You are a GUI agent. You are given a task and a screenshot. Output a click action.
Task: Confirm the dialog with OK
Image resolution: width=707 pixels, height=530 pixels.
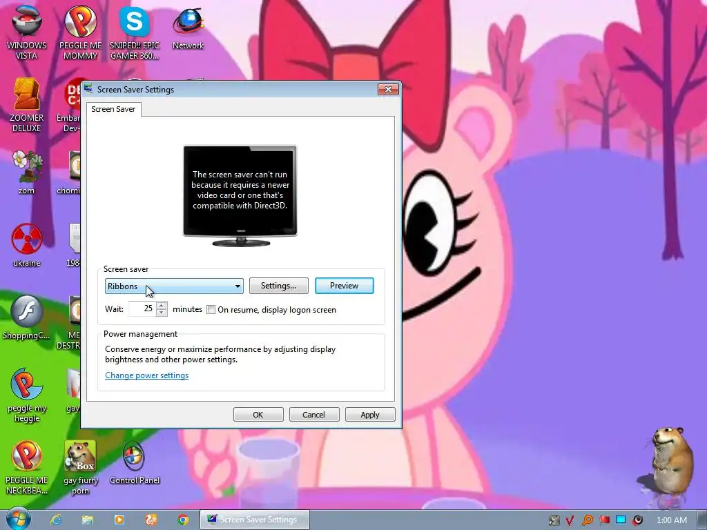point(258,415)
